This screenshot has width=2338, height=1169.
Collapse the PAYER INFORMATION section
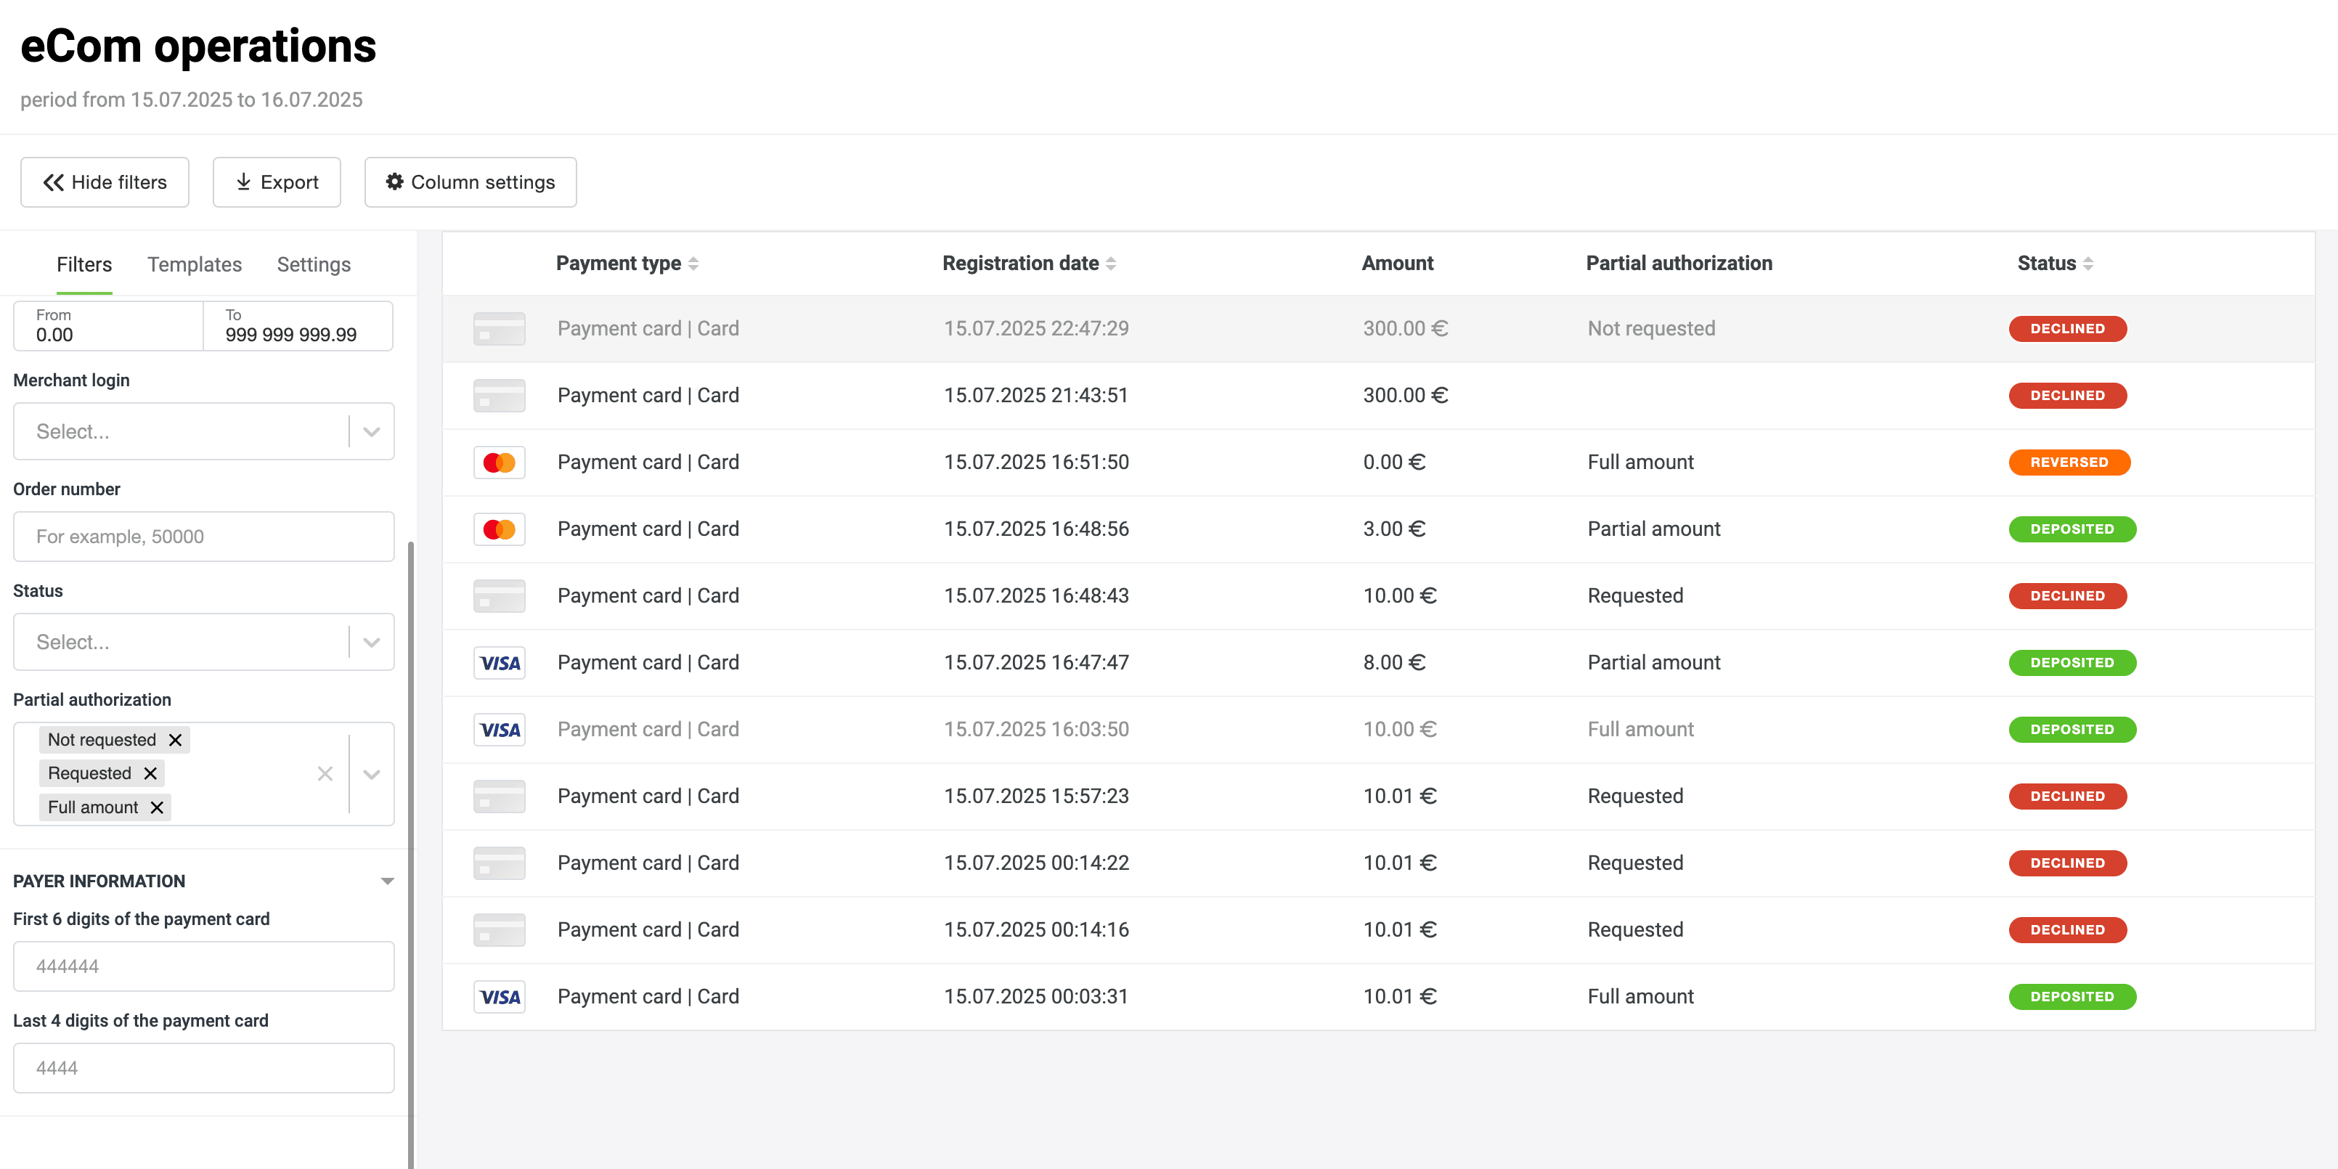point(388,881)
